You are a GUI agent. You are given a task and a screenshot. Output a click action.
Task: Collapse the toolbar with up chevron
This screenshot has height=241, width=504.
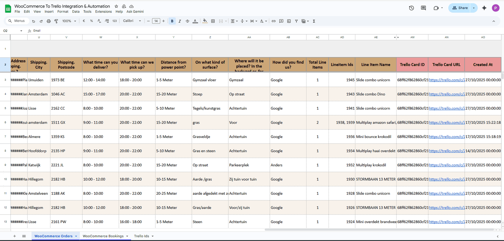coord(494,21)
